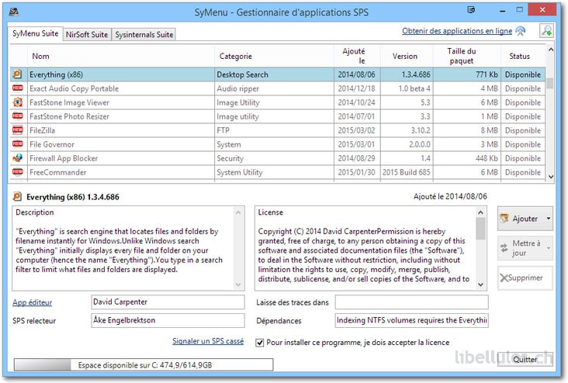
Task: Sort by the Taille du paquet column header
Action: 467,56
